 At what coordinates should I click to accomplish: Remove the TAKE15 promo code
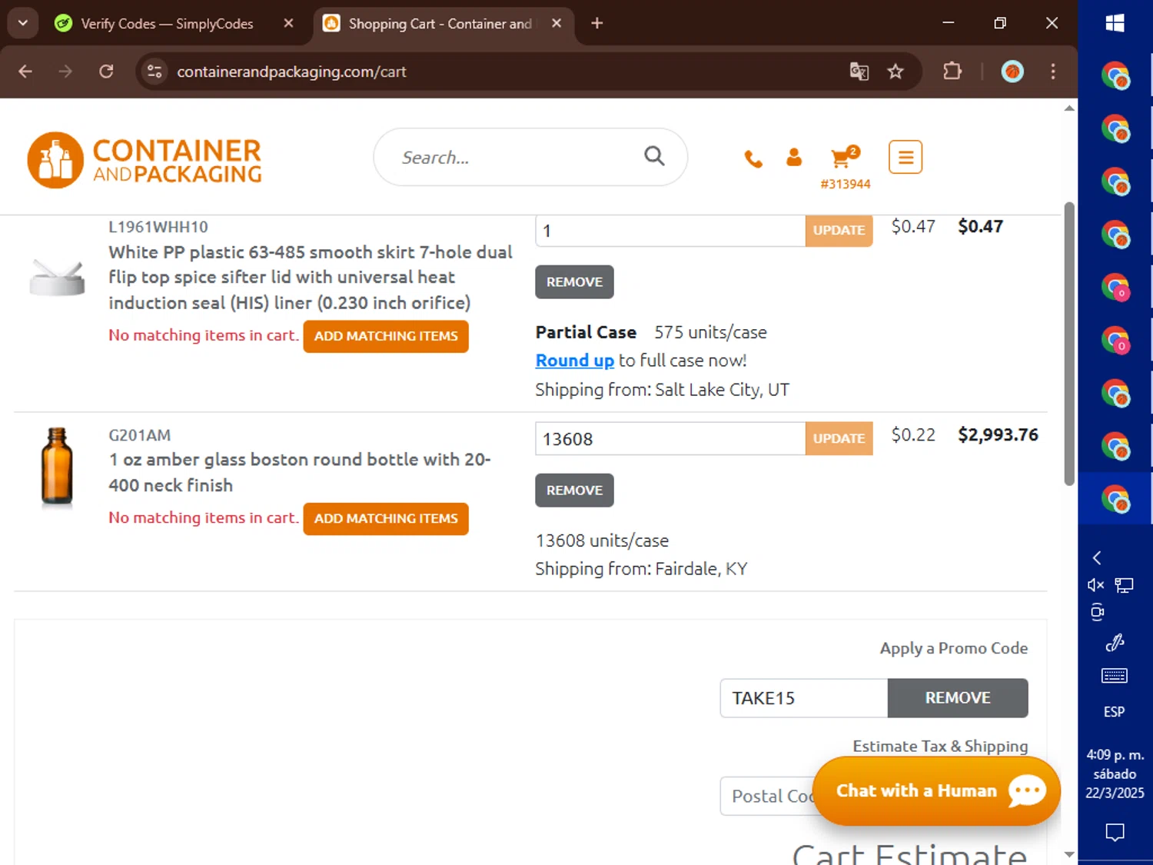click(x=958, y=698)
